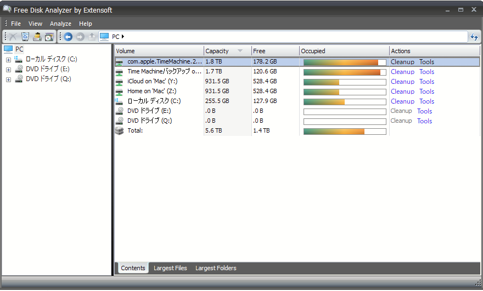Select the Home on 'Mac' (Z:) volume name

[x=151, y=91]
